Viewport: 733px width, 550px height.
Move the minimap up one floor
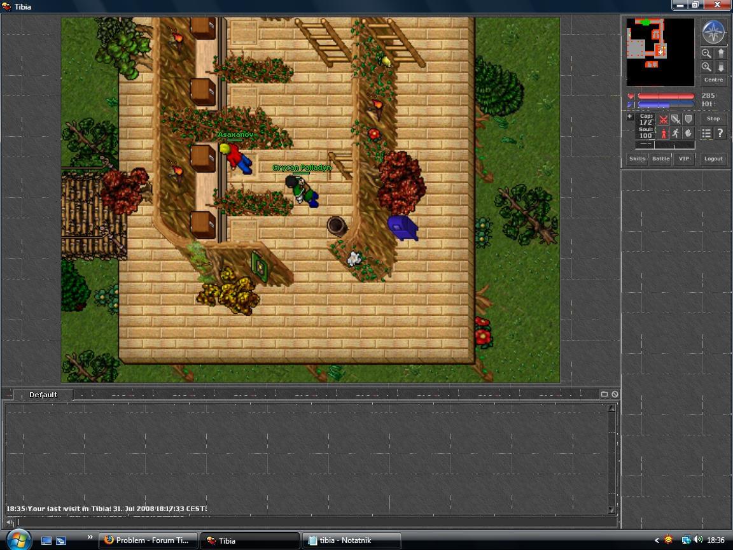[x=720, y=53]
